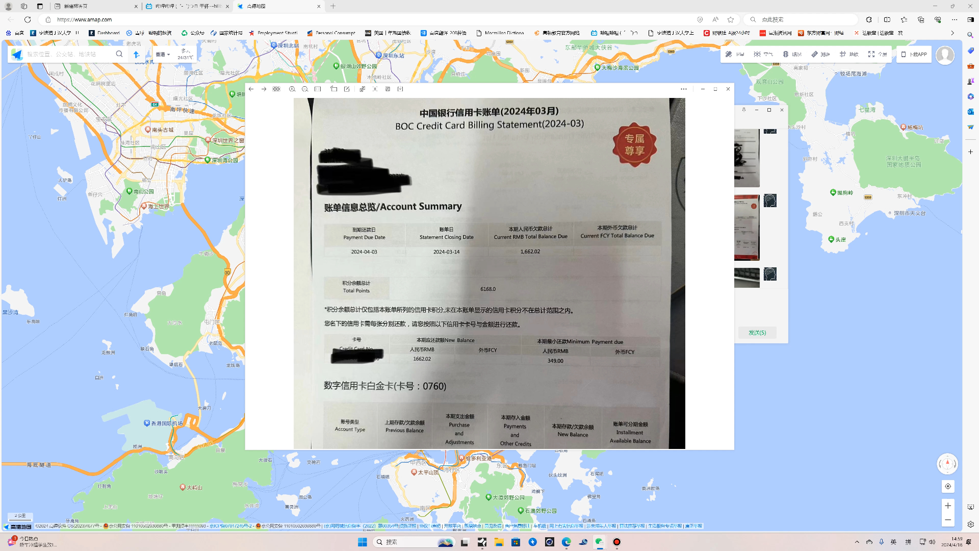979x551 pixels.
Task: Go to previous image in viewer
Action: point(251,89)
